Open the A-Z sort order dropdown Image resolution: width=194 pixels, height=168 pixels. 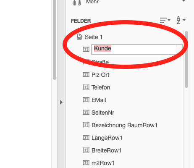click(x=181, y=20)
